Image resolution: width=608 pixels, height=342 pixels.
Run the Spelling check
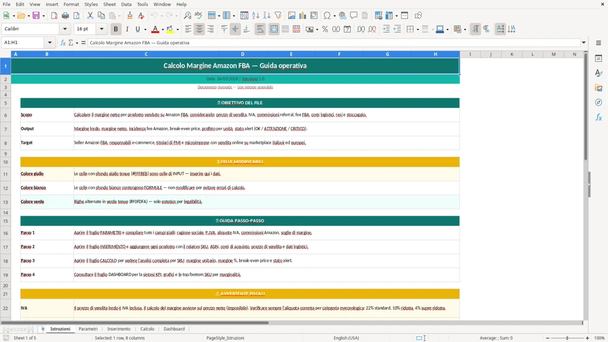click(199, 16)
